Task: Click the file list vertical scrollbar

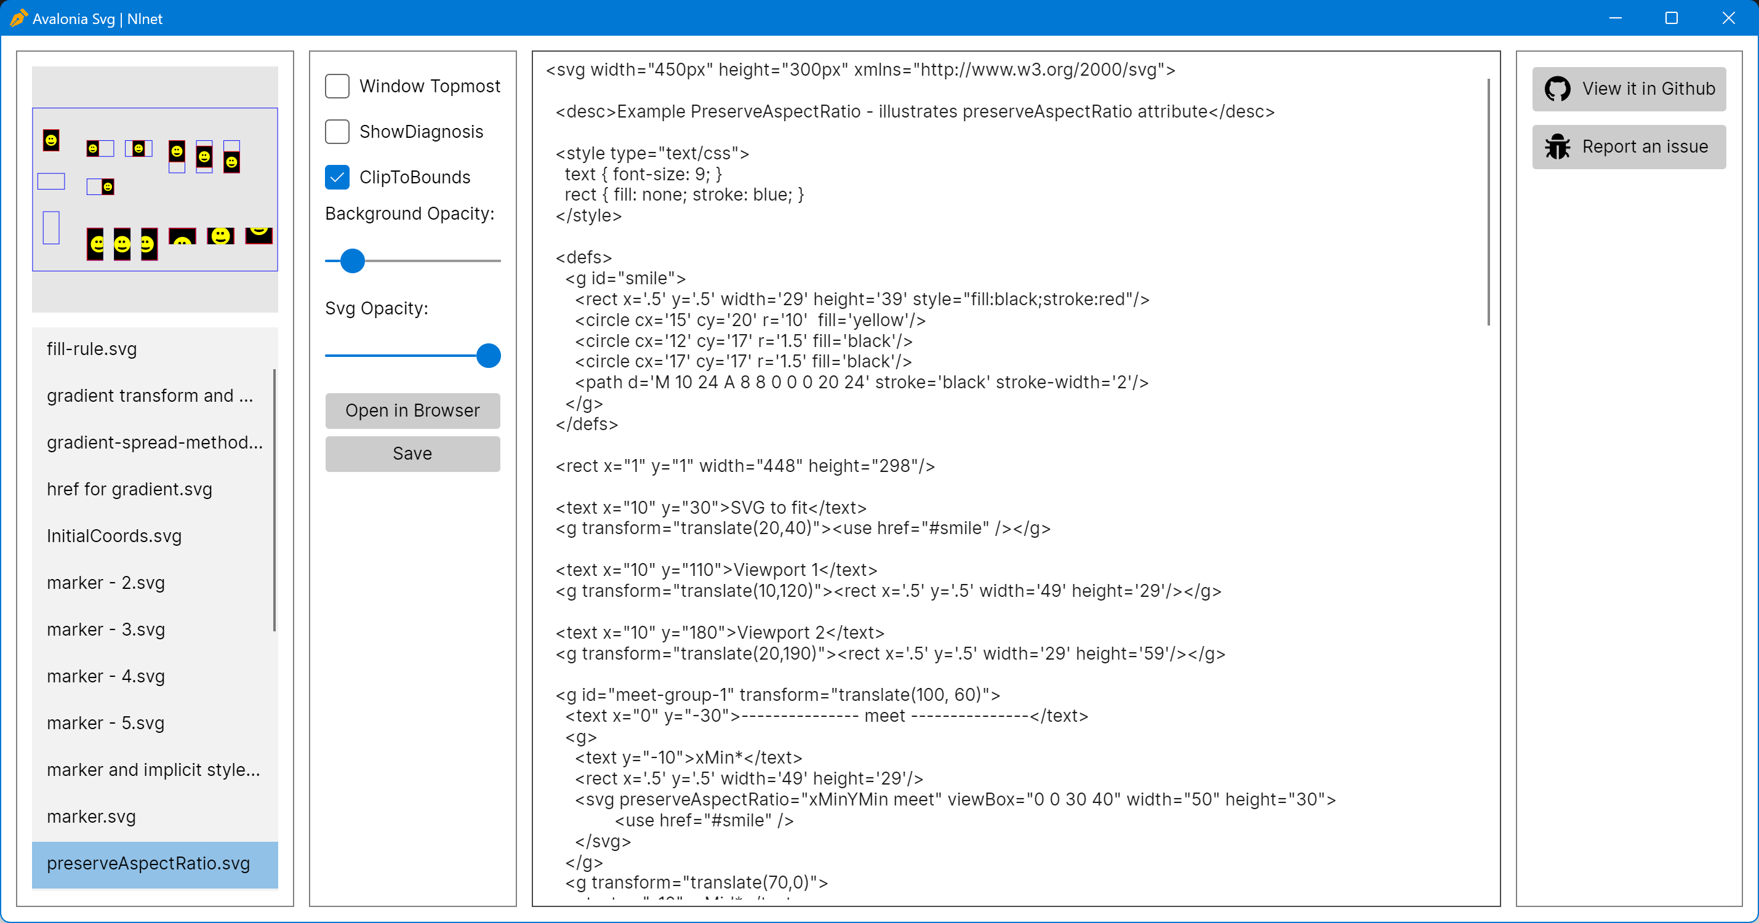Action: pos(274,500)
